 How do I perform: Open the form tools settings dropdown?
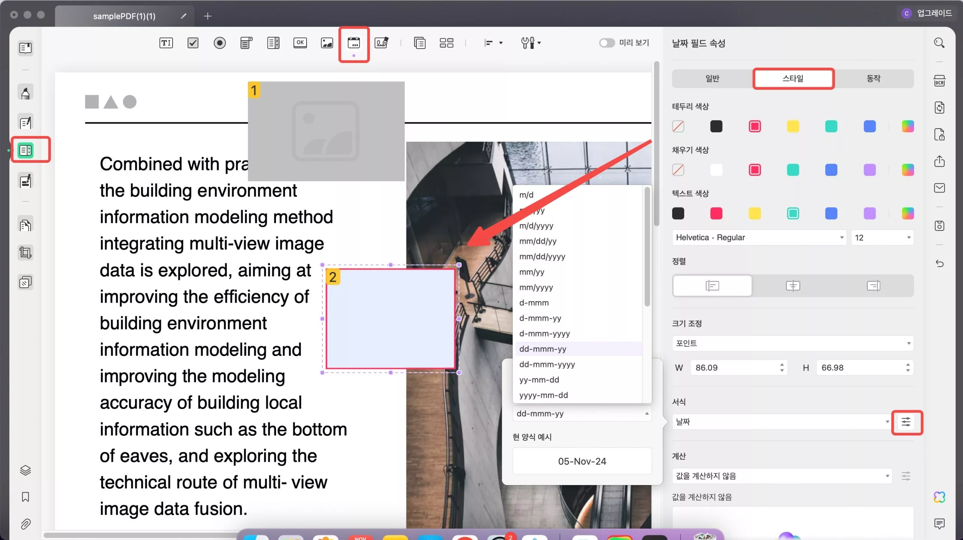pos(531,43)
